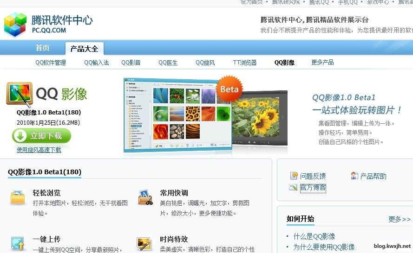The height and width of the screenshot is (253, 413).
Task: Click the sunflower screenshot preview image
Action: tap(259, 118)
